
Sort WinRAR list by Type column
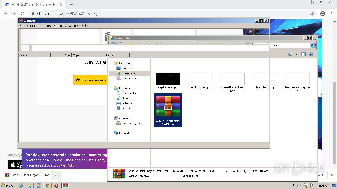(x=87, y=55)
